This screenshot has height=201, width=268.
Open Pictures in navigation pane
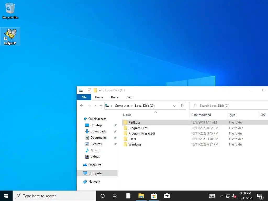pyautogui.click(x=96, y=144)
